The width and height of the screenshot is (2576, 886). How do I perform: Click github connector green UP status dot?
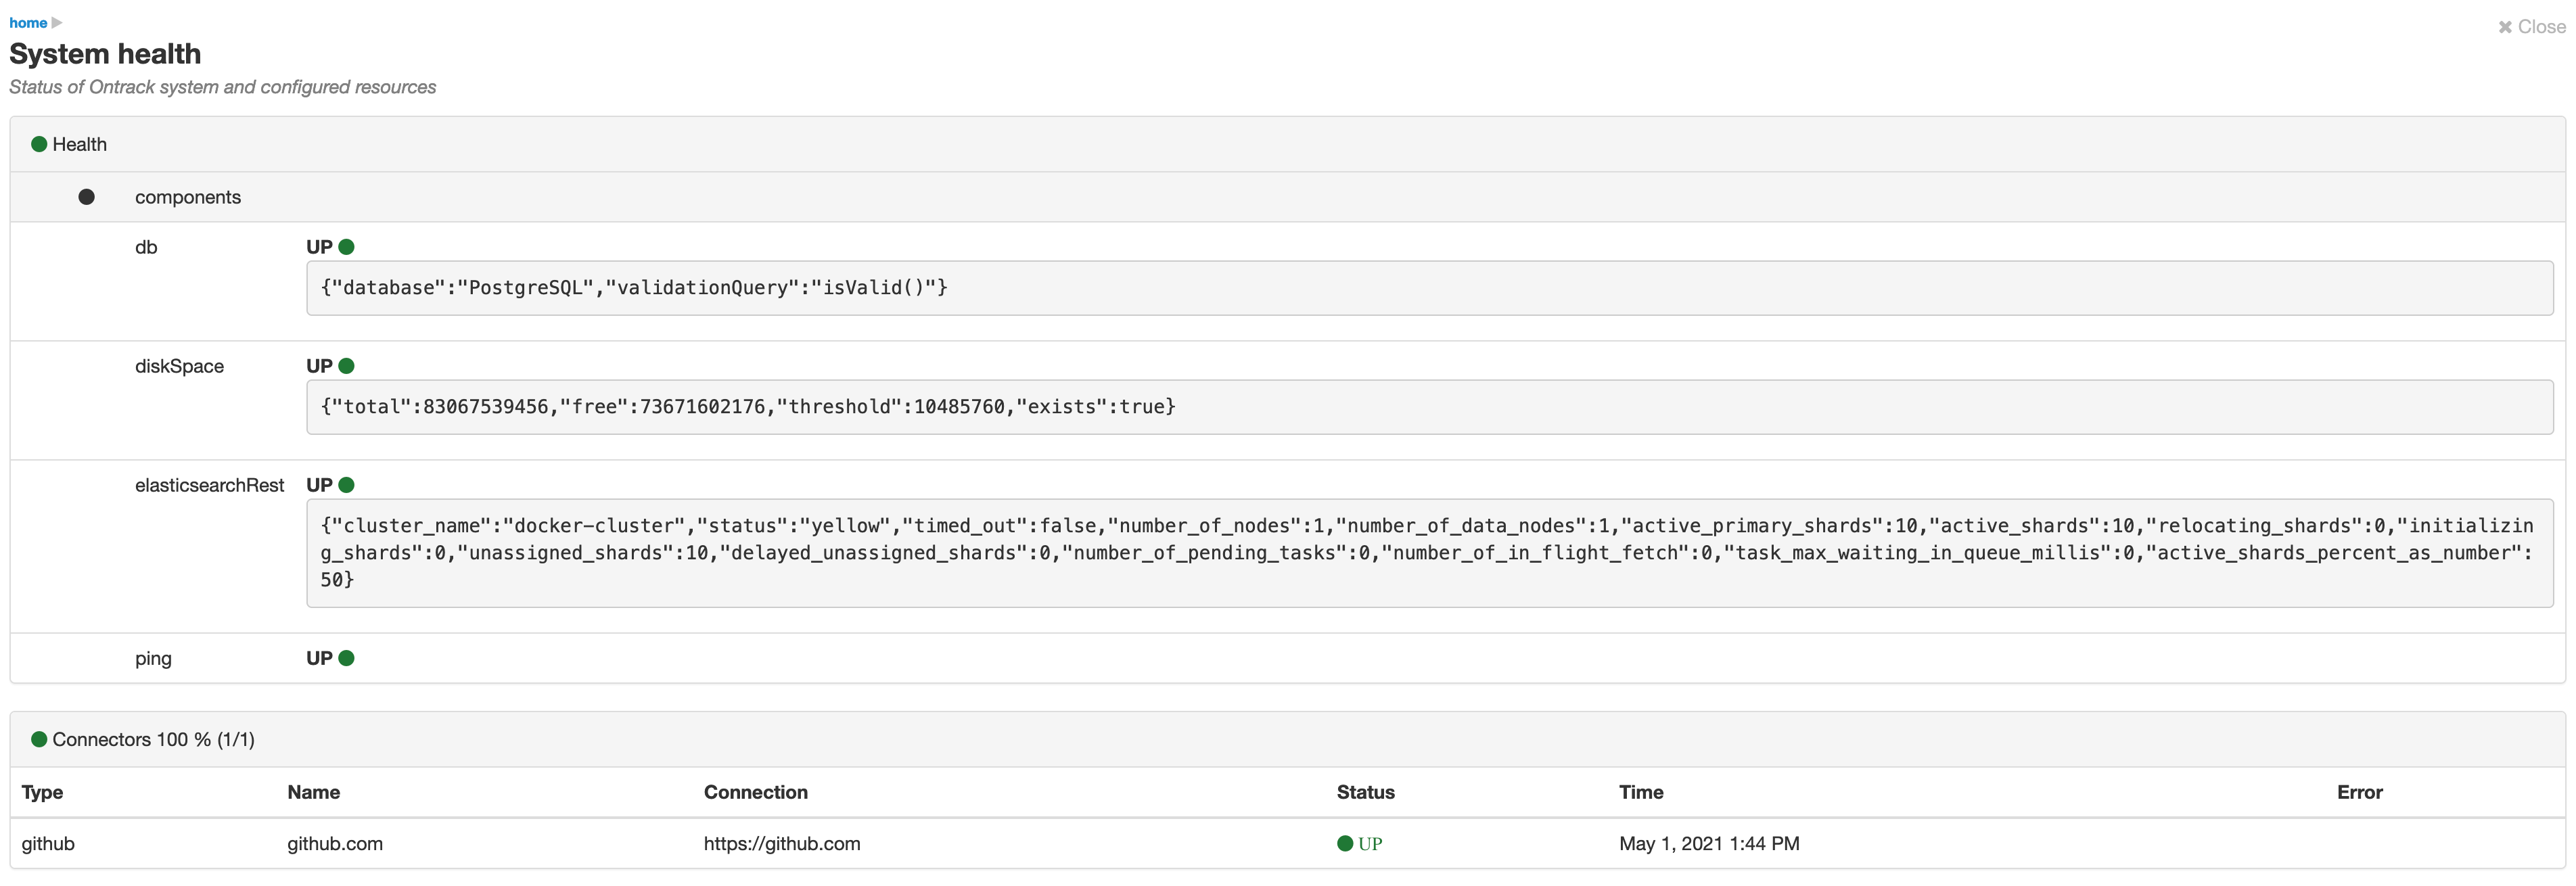(x=1345, y=843)
